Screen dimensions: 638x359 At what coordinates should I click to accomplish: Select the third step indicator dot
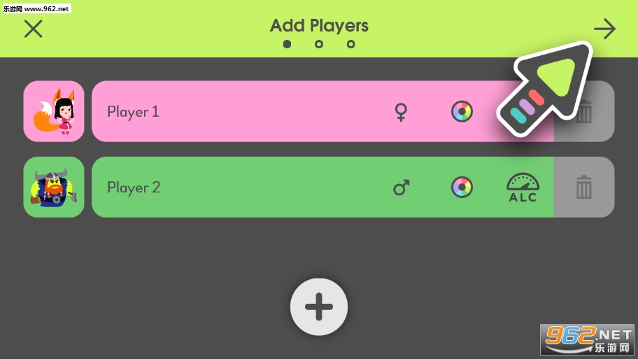click(x=350, y=44)
